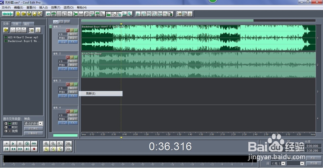Toggle the video file type checkbox
This screenshot has height=168, width=323.
pyautogui.click(x=6, y=131)
